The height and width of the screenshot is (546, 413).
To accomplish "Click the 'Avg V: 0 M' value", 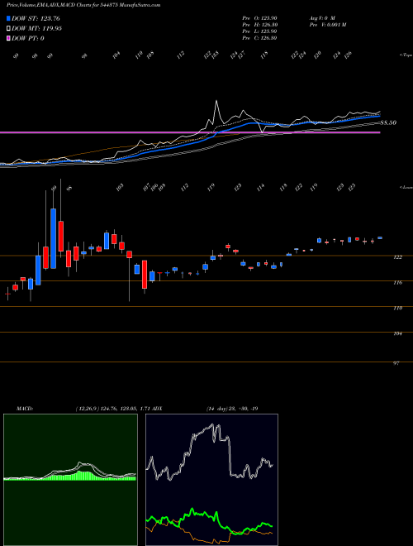I will coord(321,17).
